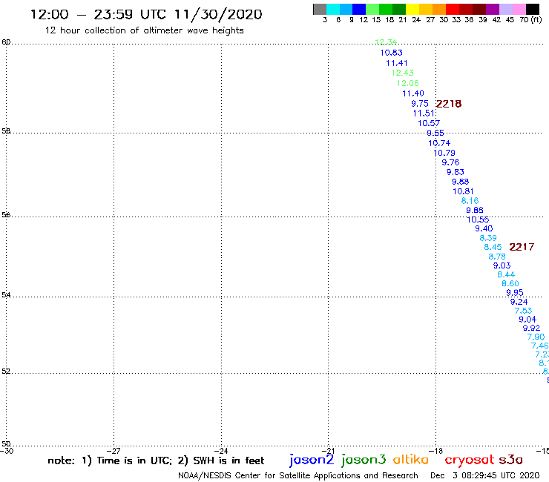Click the wave height value 10.57
549x482 pixels.
coord(429,123)
